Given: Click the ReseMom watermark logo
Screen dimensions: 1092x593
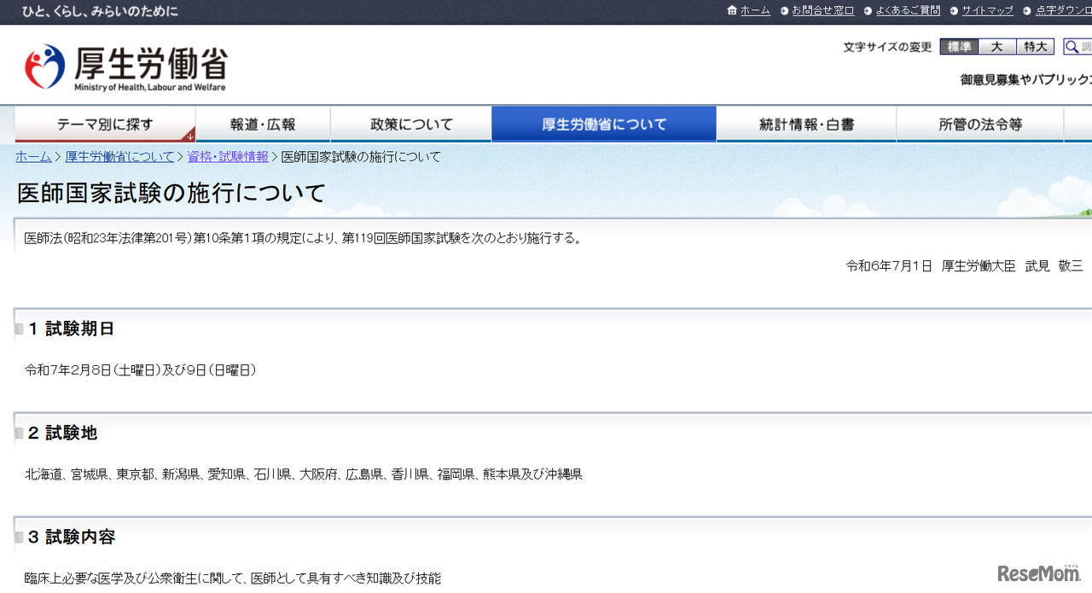Looking at the screenshot, I should click(1039, 573).
